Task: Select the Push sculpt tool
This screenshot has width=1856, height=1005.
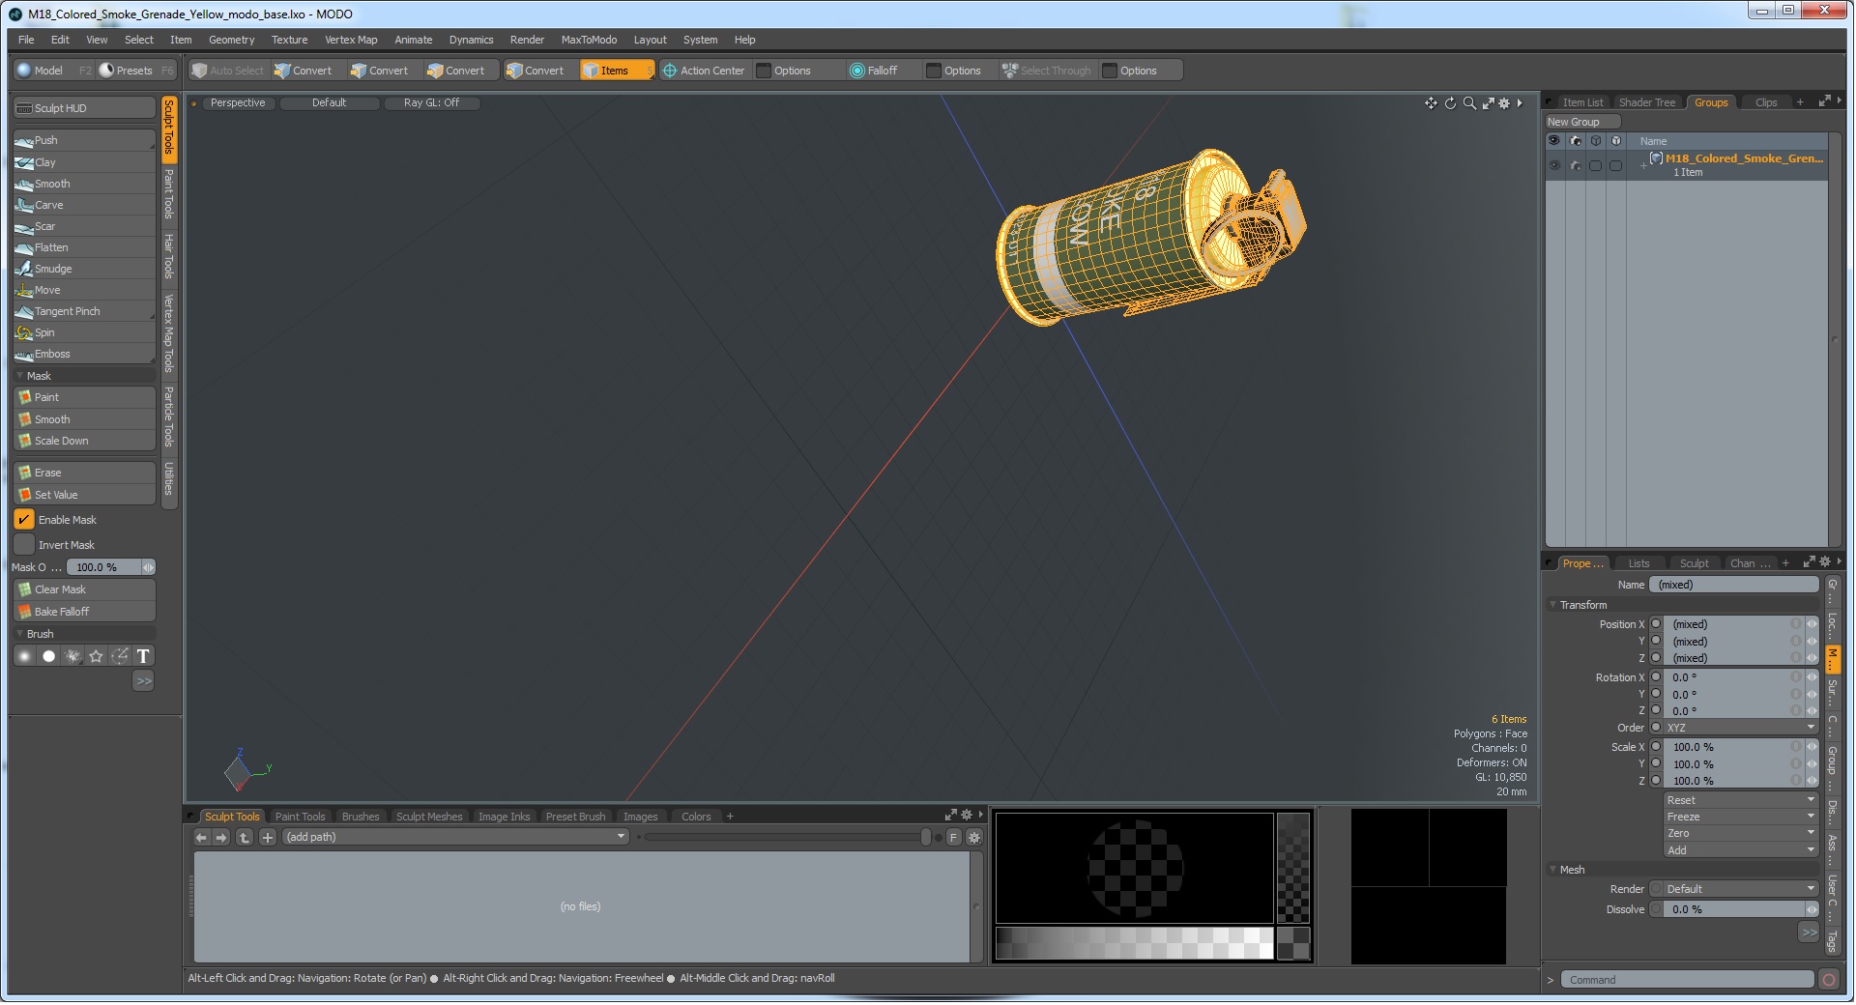Action: click(x=84, y=141)
